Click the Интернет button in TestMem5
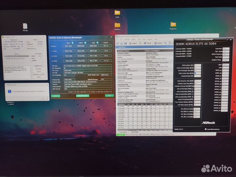The width and height of the screenshot is (236, 177). click(x=39, y=69)
